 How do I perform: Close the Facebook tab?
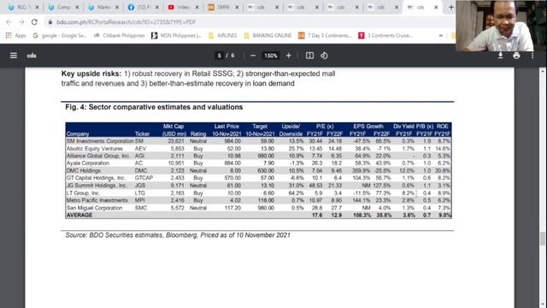point(157,7)
